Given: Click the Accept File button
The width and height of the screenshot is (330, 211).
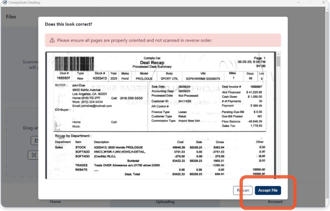Looking at the screenshot, I should (268, 190).
